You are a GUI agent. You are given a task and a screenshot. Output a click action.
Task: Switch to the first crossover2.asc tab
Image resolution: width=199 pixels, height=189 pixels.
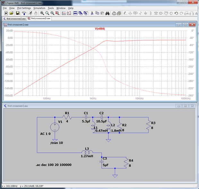[x=15, y=19]
